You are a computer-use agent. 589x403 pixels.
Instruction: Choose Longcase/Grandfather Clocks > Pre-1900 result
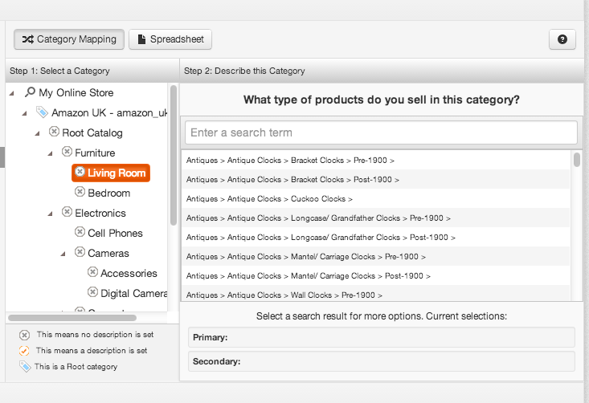point(375,218)
